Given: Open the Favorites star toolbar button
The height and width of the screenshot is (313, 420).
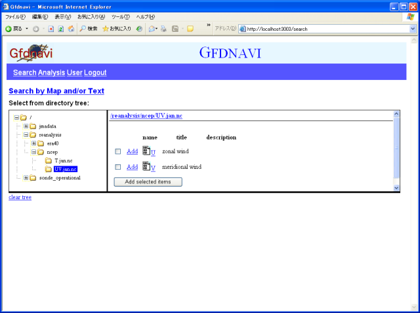Looking at the screenshot, I should [117, 29].
